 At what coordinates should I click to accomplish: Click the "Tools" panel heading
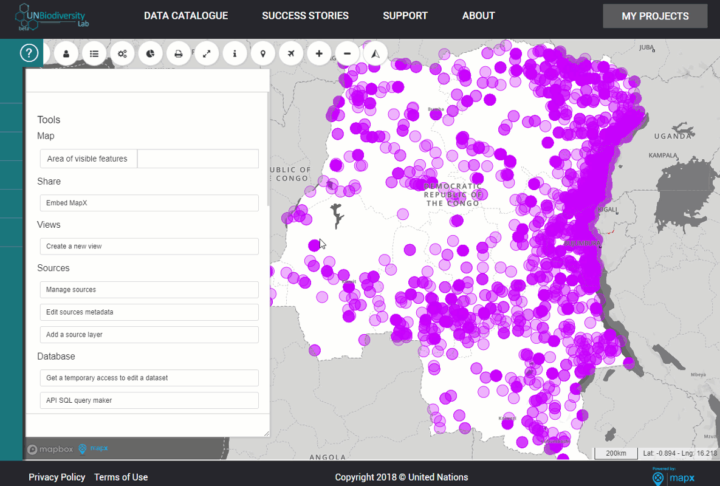tap(49, 120)
